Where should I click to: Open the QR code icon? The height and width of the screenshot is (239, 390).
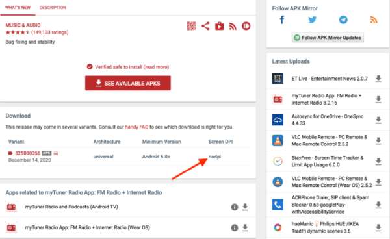tap(191, 26)
